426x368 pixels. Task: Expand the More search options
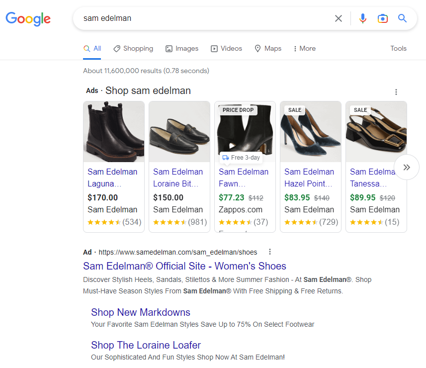tap(305, 49)
